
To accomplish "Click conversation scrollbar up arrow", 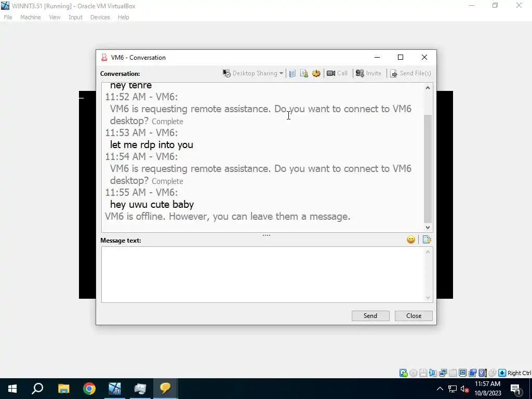I will click(x=428, y=88).
